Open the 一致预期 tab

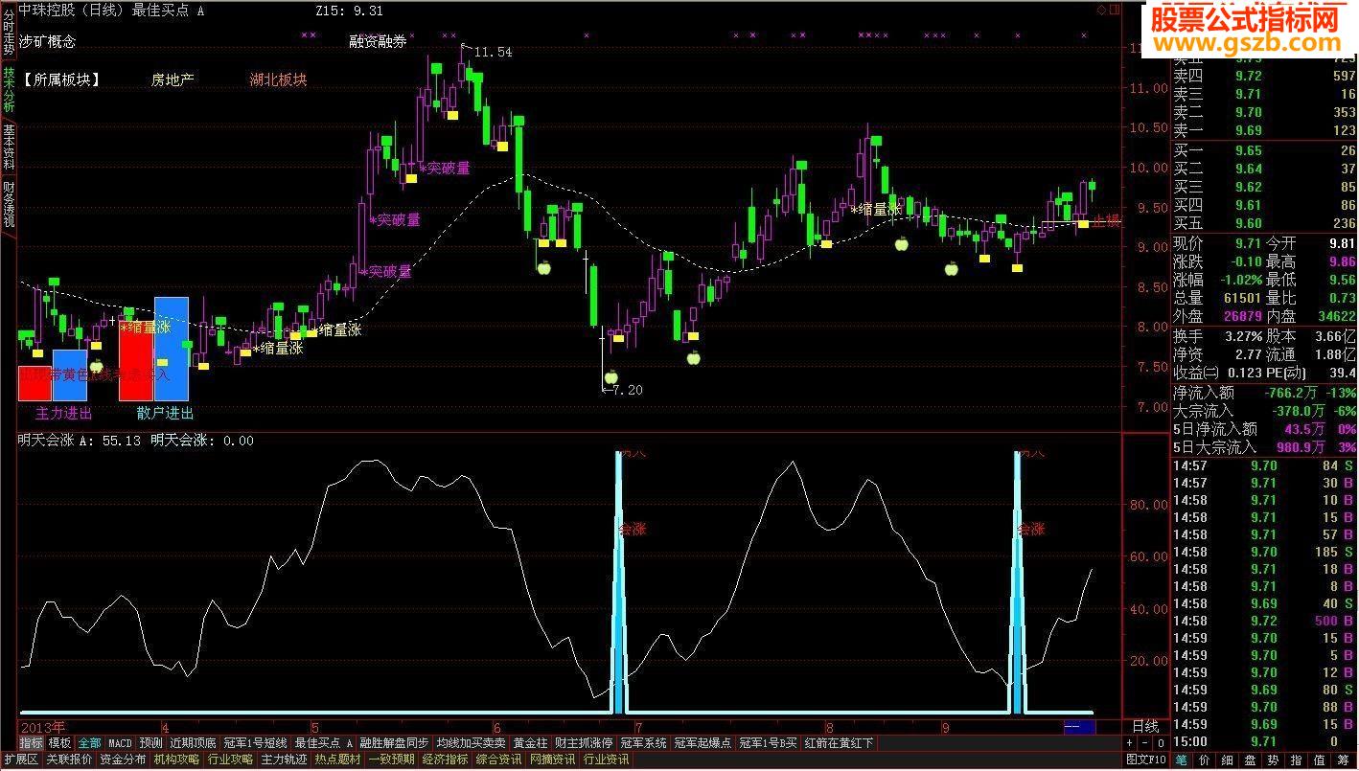[x=391, y=760]
